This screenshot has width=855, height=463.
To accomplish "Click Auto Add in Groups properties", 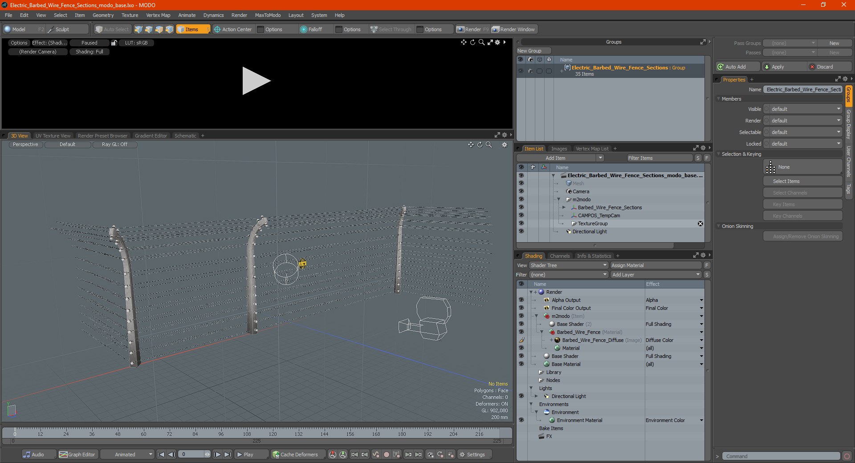I will click(738, 67).
